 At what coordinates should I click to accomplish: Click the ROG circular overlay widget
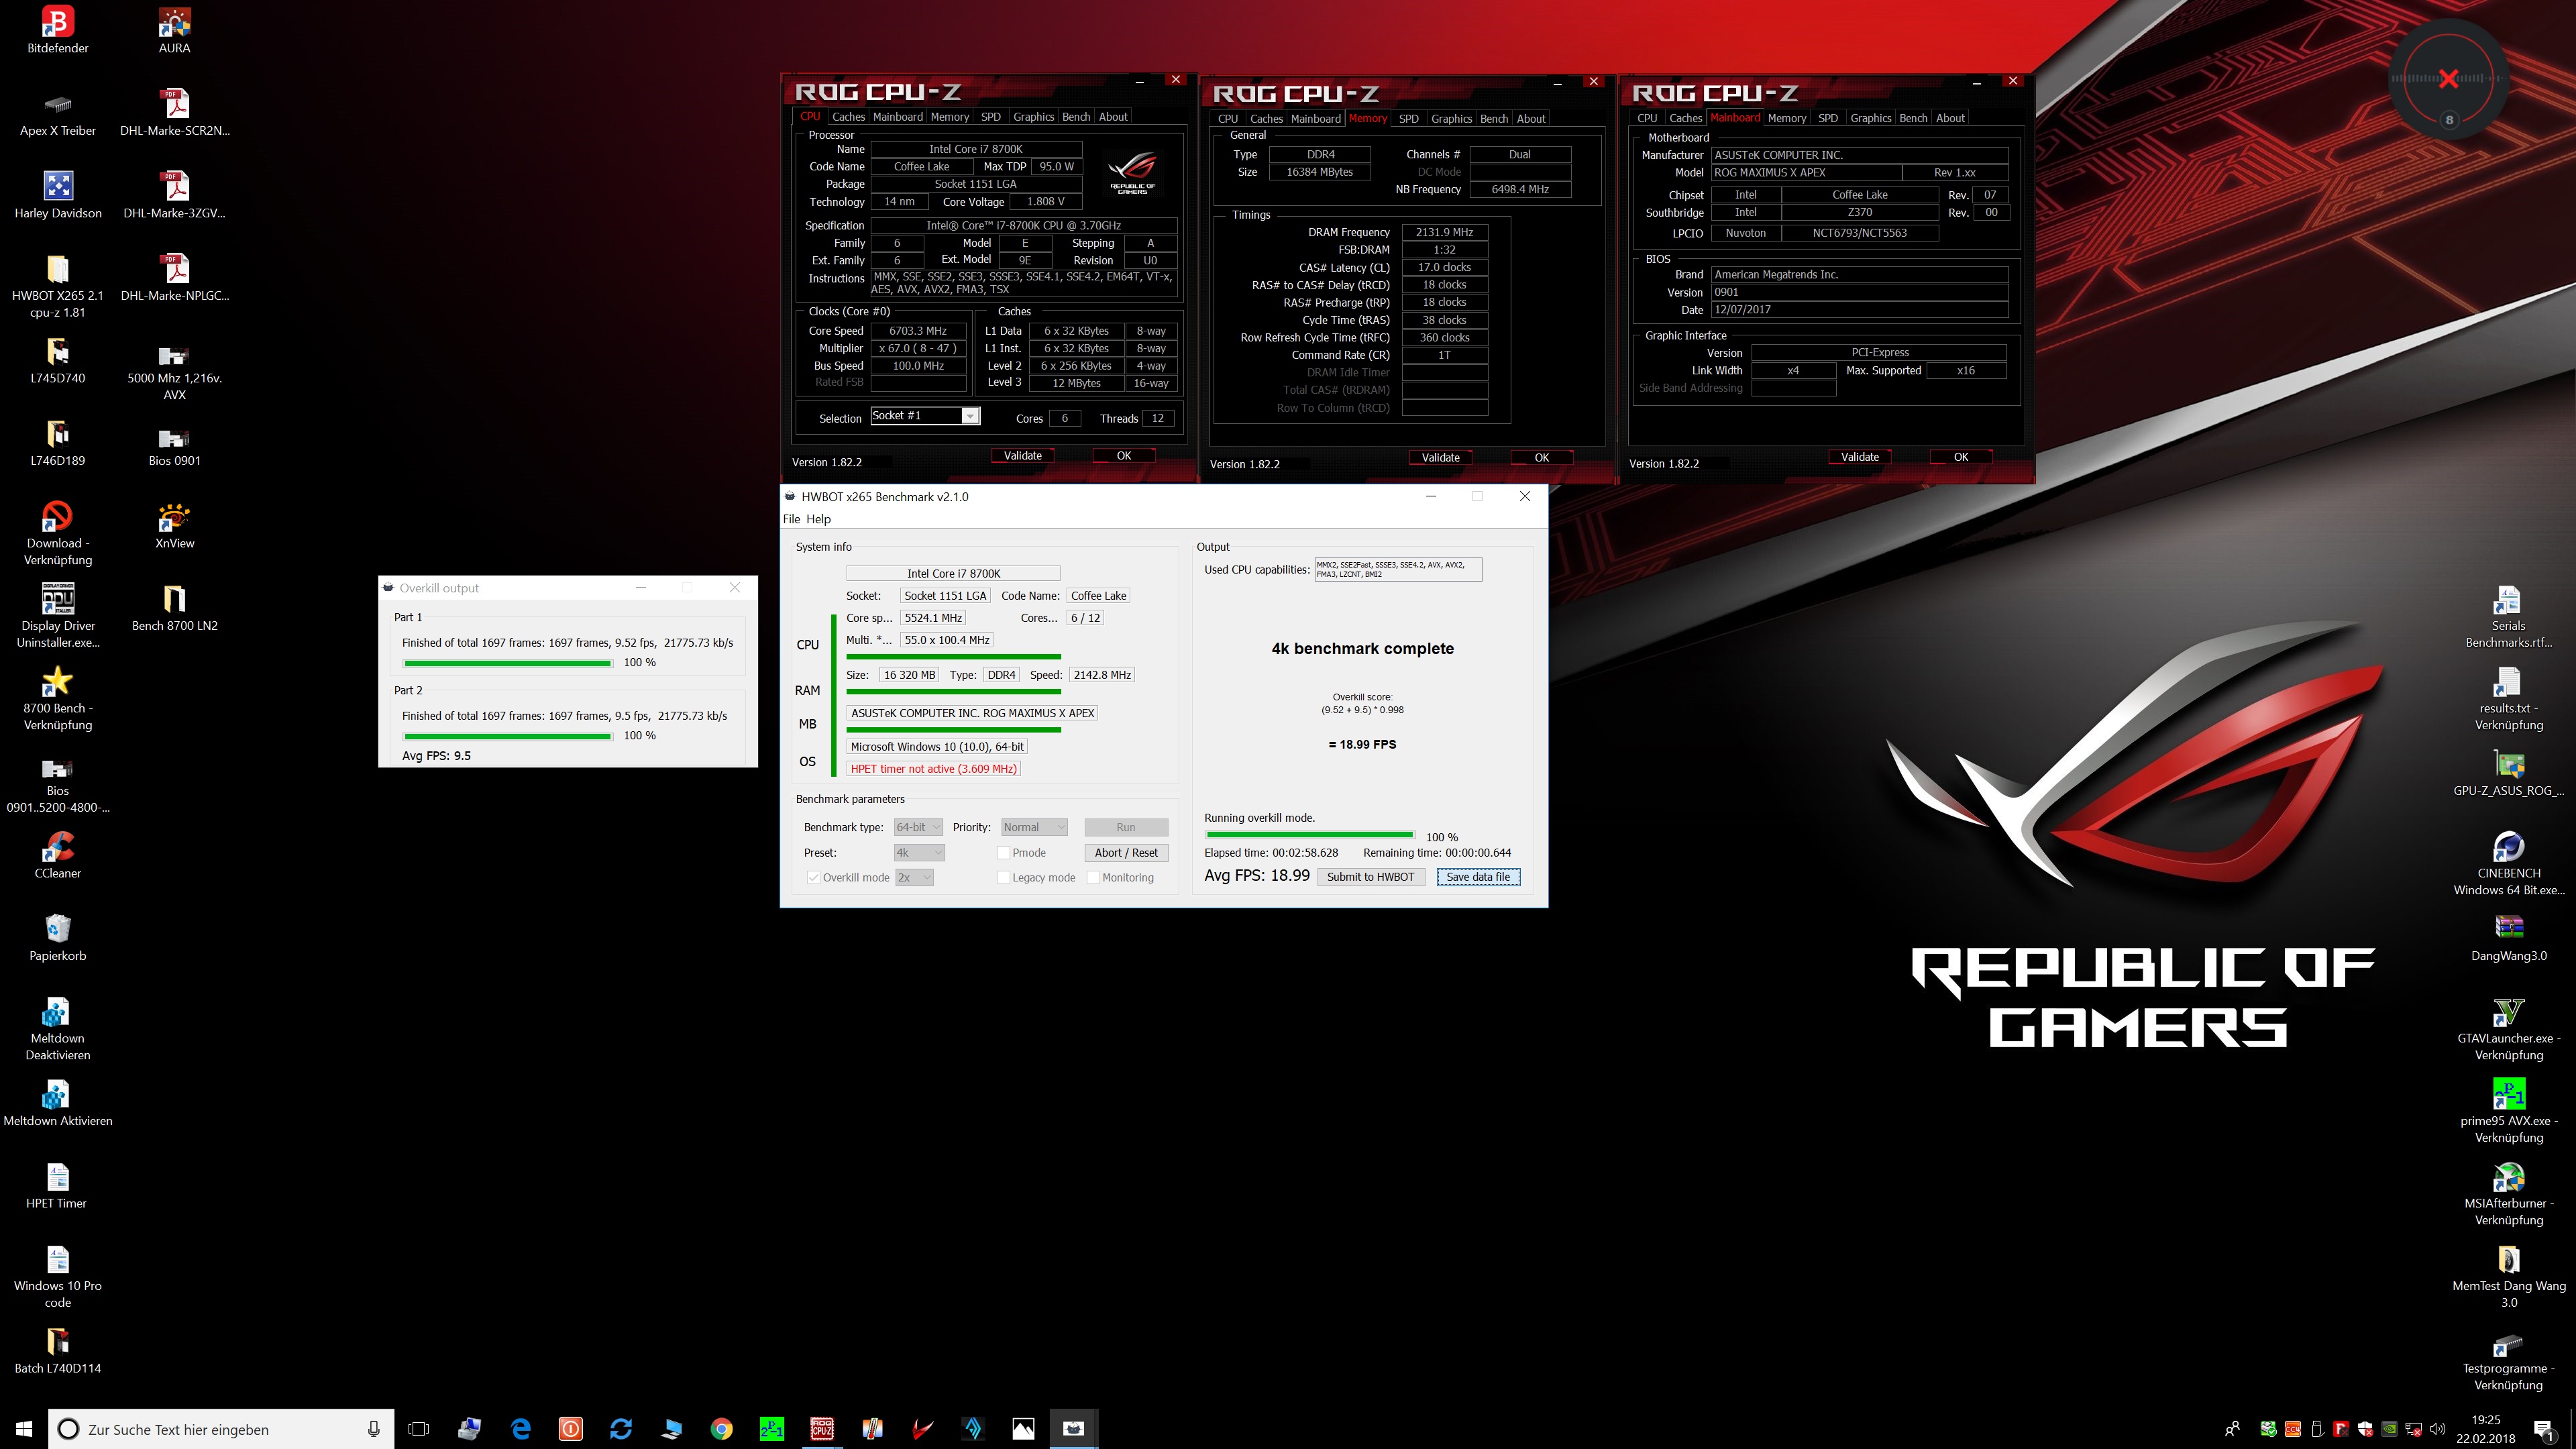click(x=2447, y=78)
